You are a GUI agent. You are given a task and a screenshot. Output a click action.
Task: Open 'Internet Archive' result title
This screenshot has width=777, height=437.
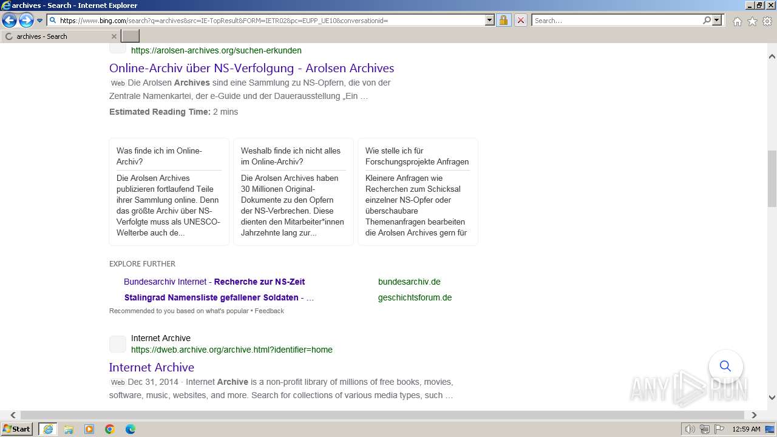tap(152, 367)
